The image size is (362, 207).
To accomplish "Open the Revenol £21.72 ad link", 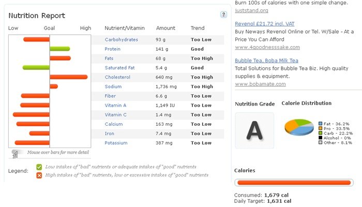I will (x=264, y=24).
